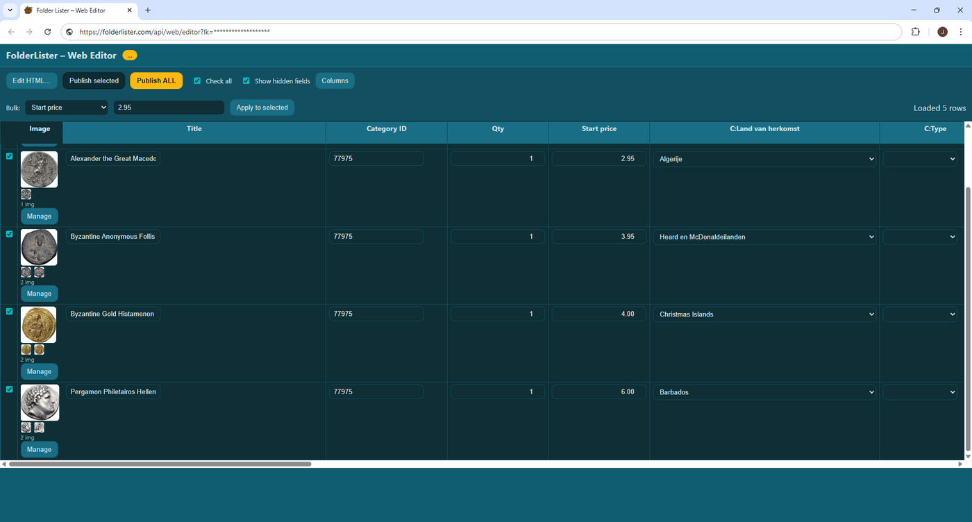Click Apply to selected button
The width and height of the screenshot is (972, 522).
(x=262, y=108)
